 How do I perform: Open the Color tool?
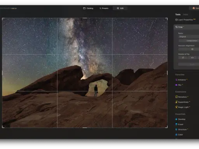tap(179, 135)
